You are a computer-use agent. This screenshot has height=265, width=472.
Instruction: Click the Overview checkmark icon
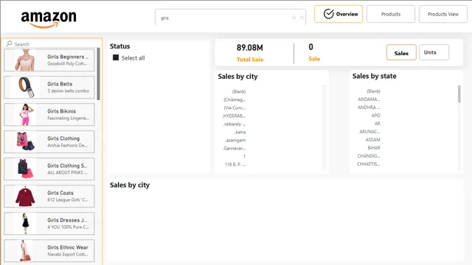[328, 14]
